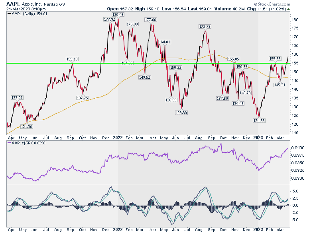Click the AAPL:$SPX 0.0398 legend
The height and width of the screenshot is (233, 311).
[x=27, y=143]
